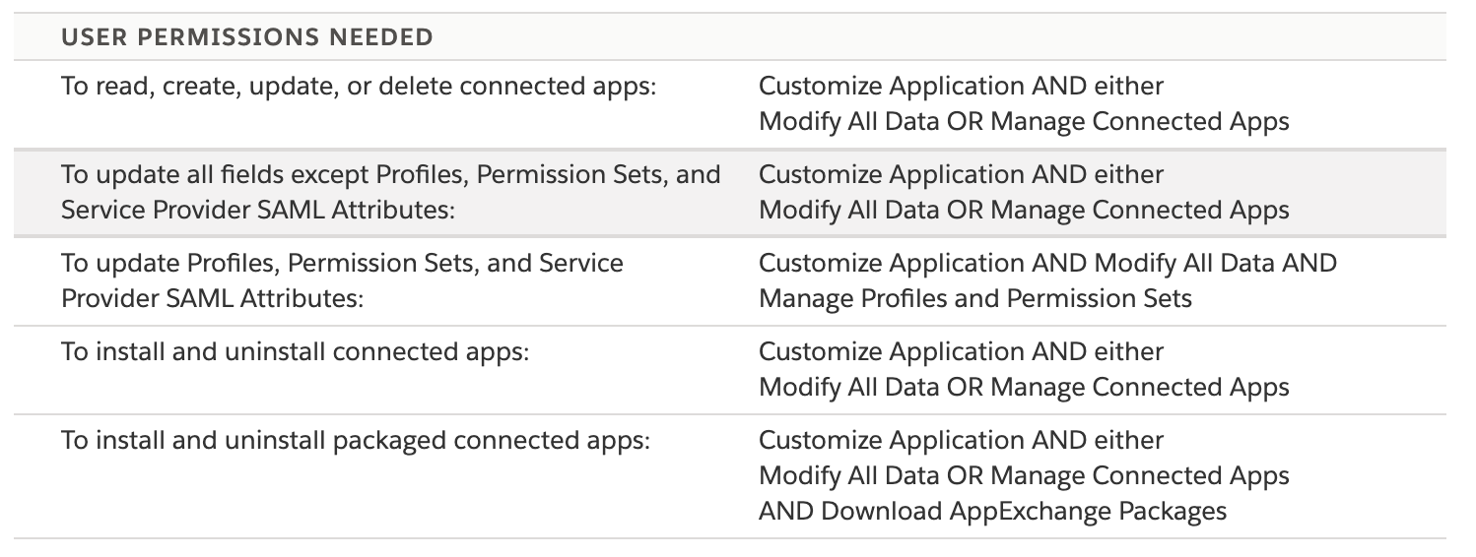
Task: Click "Modify All Data OR Manage Connected Apps" in last row
Action: point(1023,476)
